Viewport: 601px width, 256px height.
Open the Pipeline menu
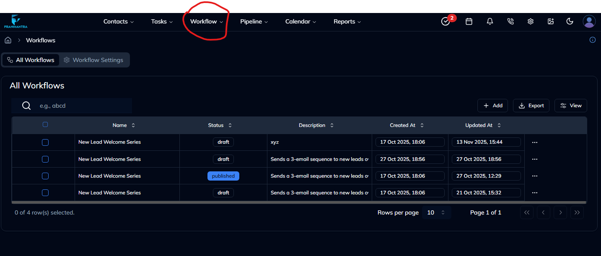(x=254, y=22)
